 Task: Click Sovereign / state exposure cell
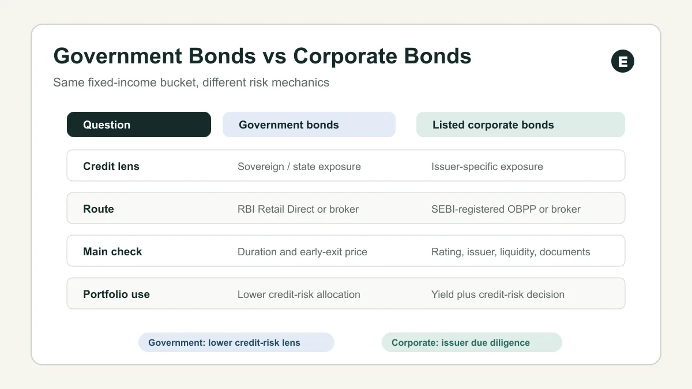(299, 167)
